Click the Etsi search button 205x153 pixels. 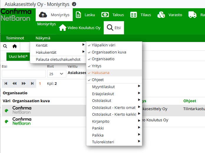114,28
